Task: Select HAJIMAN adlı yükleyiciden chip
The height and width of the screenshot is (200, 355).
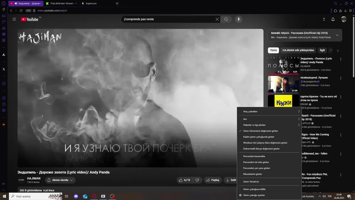Action: (298, 50)
